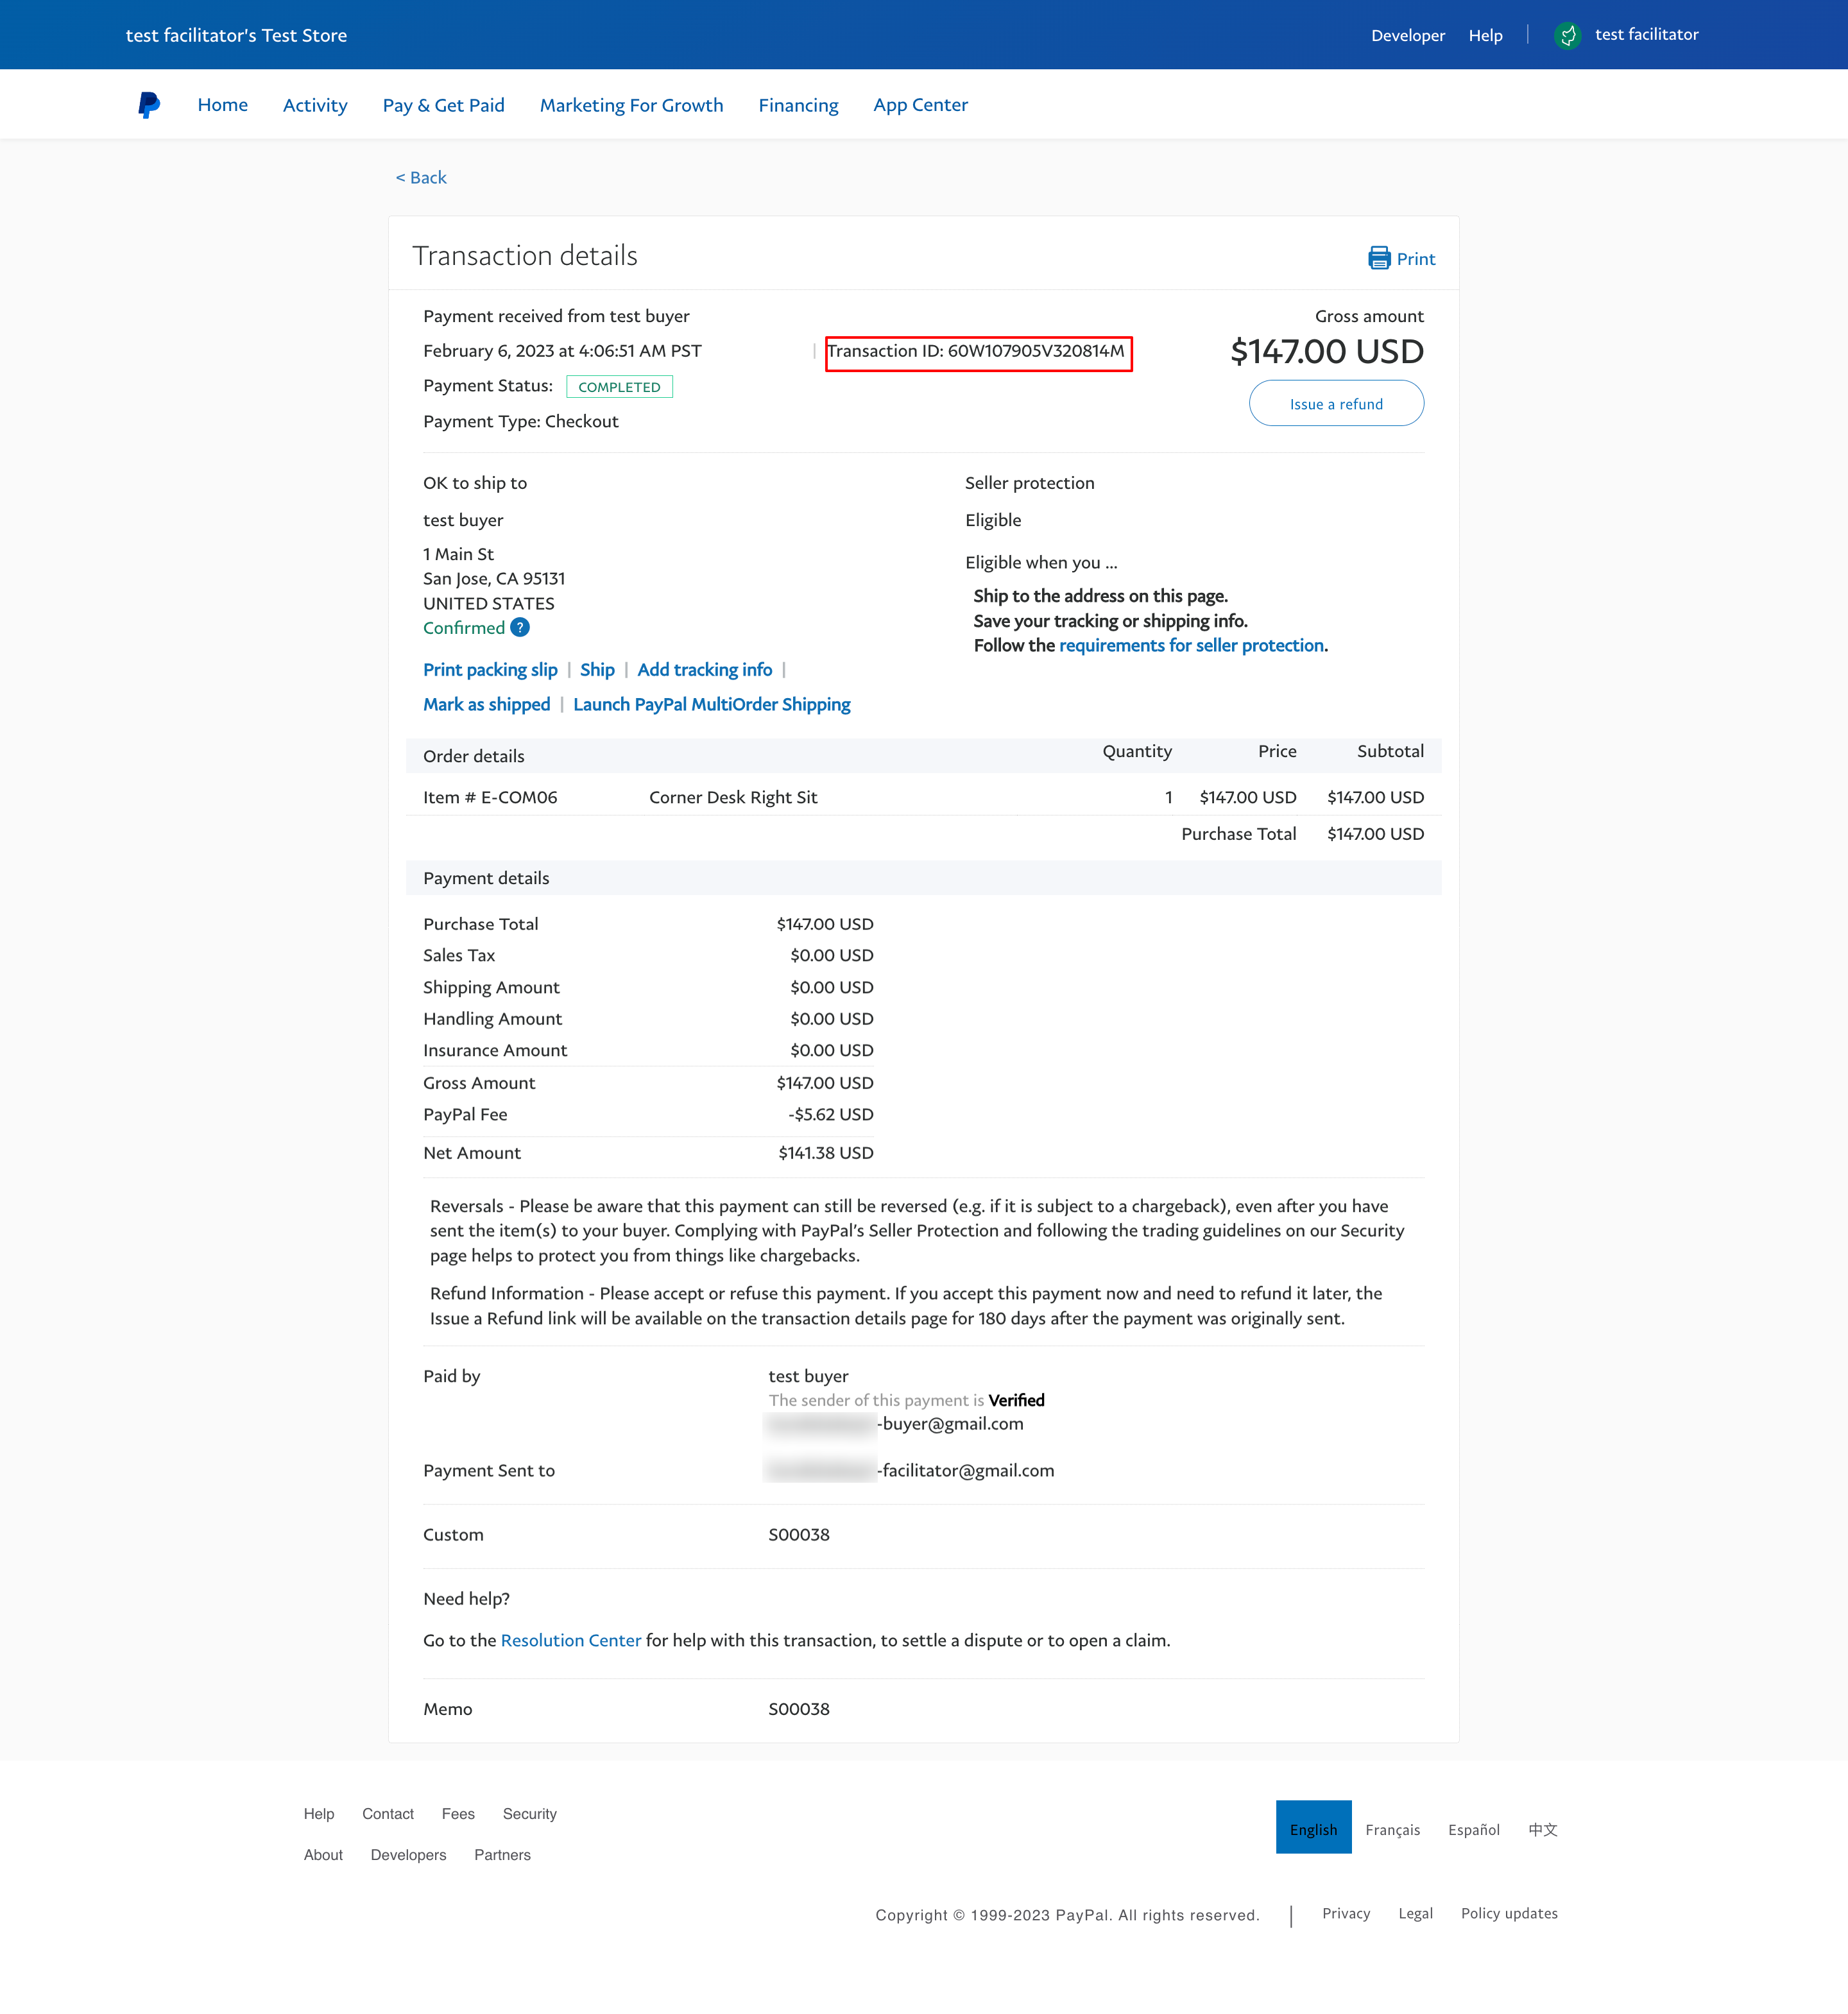The image size is (1848, 2014).
Task: Click the footer Help link
Action: [319, 1814]
